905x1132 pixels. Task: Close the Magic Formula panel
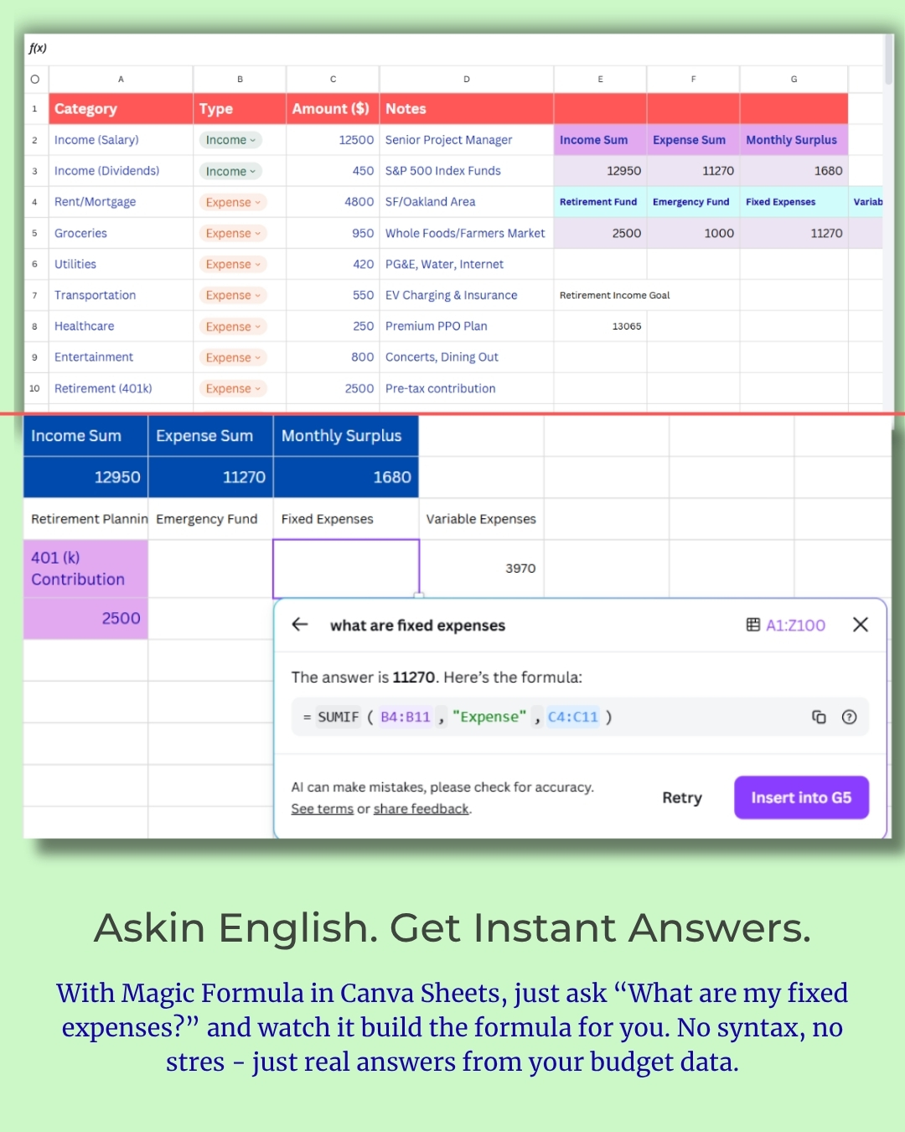pos(860,625)
